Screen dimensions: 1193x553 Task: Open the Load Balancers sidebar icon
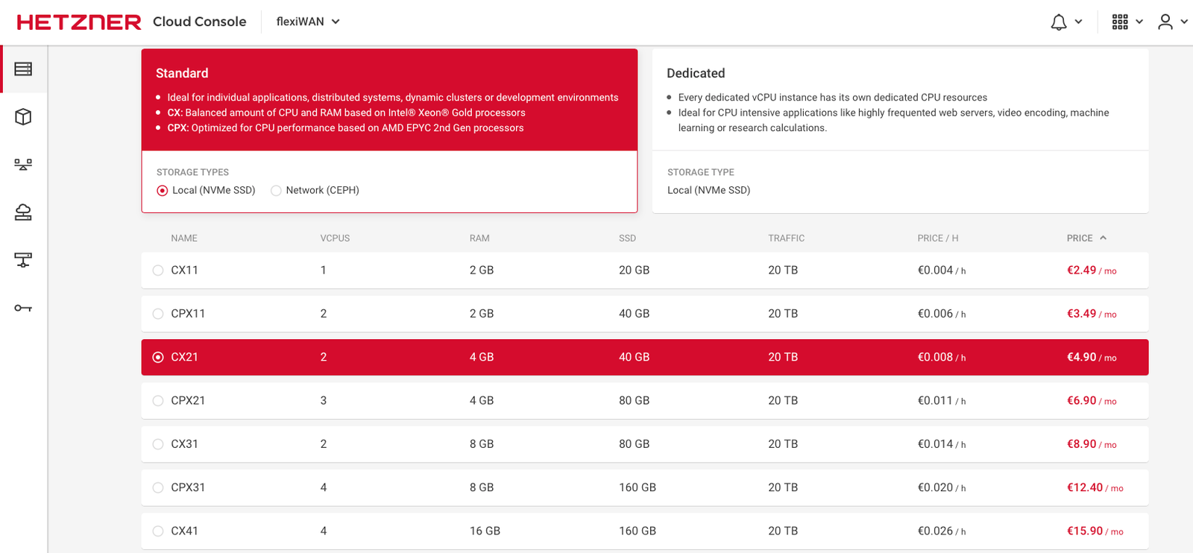coord(23,165)
